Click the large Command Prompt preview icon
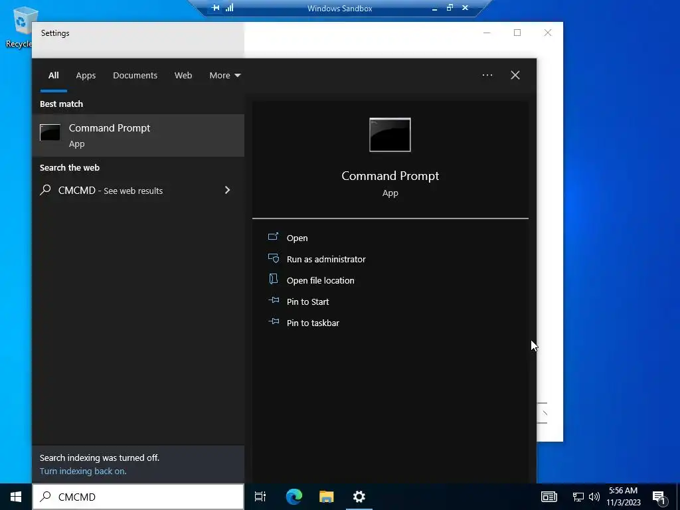 390,135
